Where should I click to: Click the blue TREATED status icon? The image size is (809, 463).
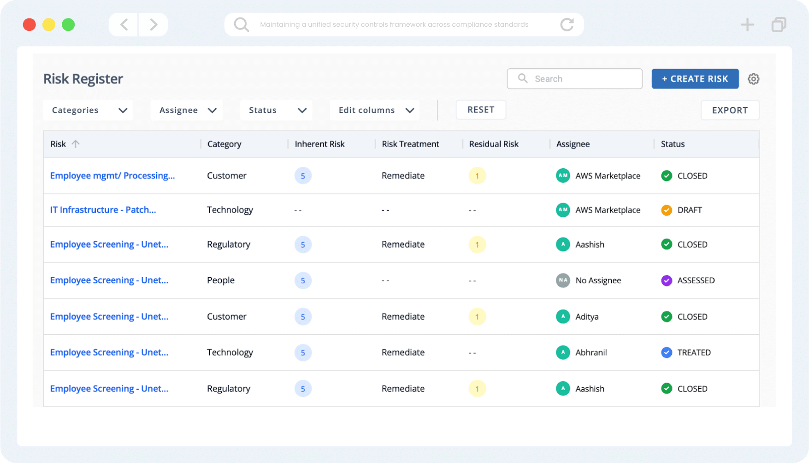pos(667,352)
